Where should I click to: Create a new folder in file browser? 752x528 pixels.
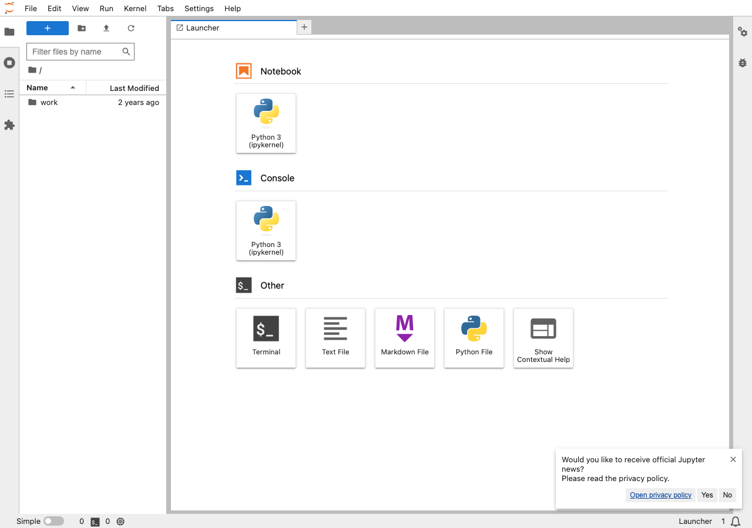[x=82, y=28]
